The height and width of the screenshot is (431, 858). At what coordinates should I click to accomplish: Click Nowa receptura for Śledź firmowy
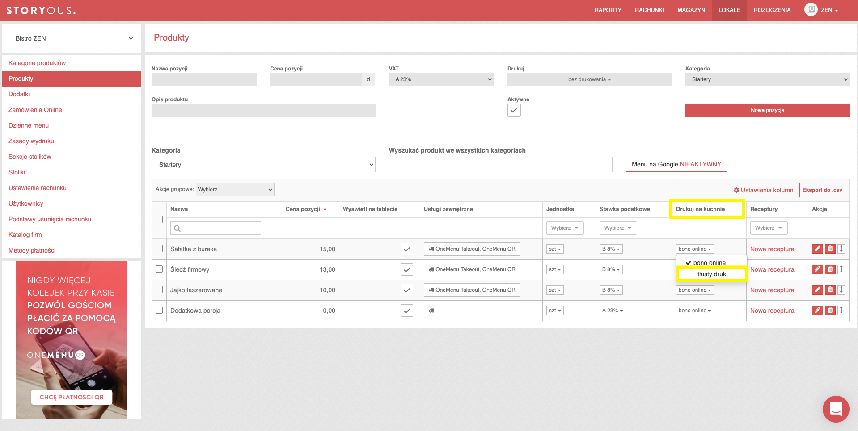coord(772,269)
